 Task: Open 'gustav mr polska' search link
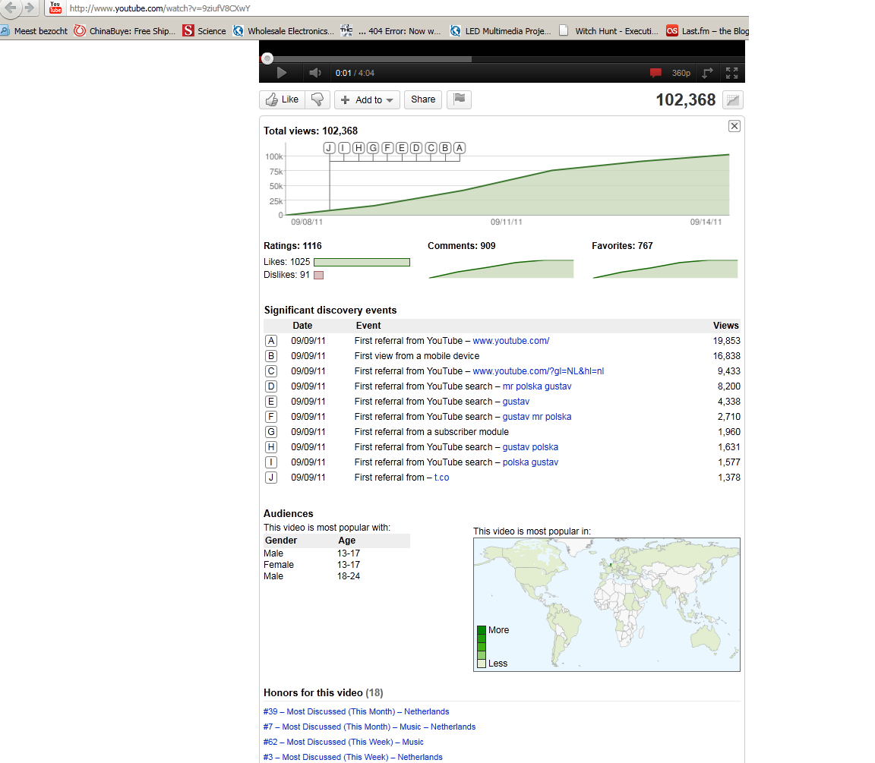537,417
